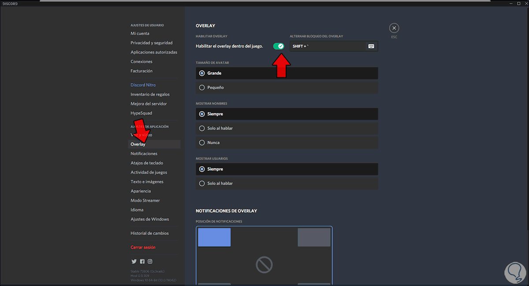This screenshot has height=286, width=529.
Task: Select Siempre under Mostrar usuarios
Action: click(x=287, y=169)
